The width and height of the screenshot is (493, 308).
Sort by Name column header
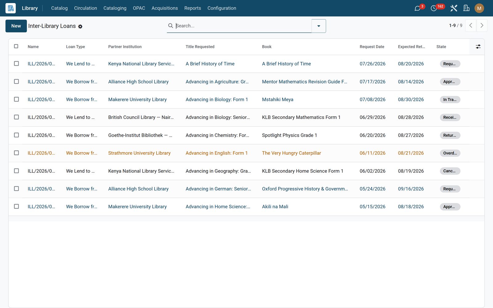[33, 47]
